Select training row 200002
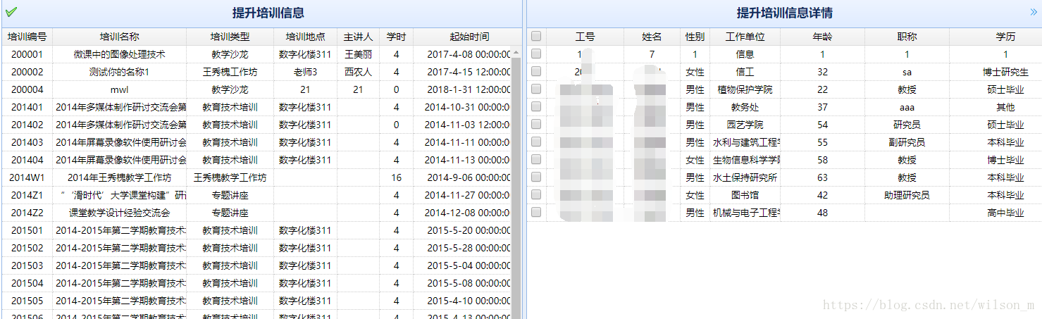 (256, 72)
